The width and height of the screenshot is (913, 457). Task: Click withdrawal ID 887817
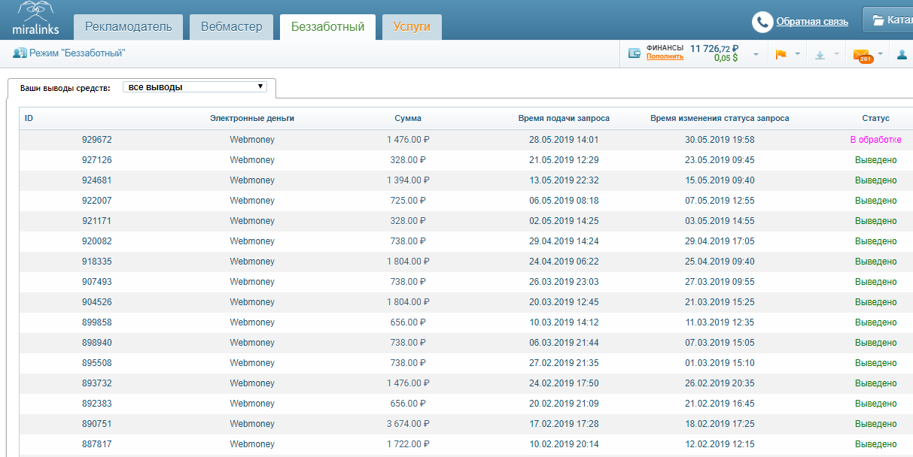97,444
